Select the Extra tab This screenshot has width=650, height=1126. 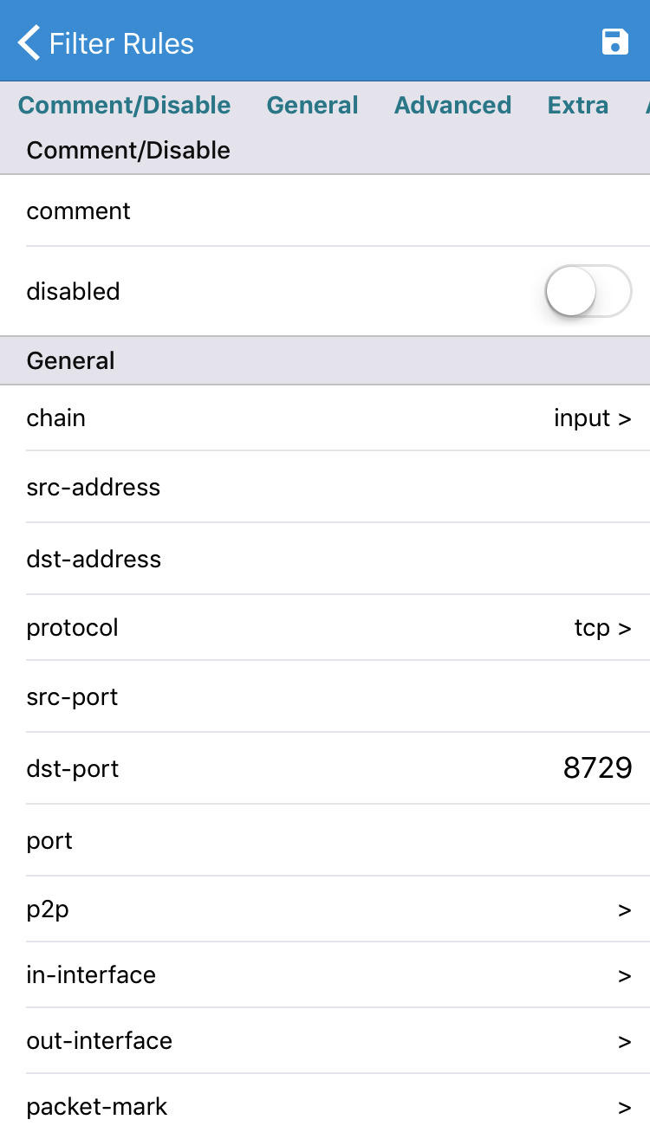click(577, 105)
